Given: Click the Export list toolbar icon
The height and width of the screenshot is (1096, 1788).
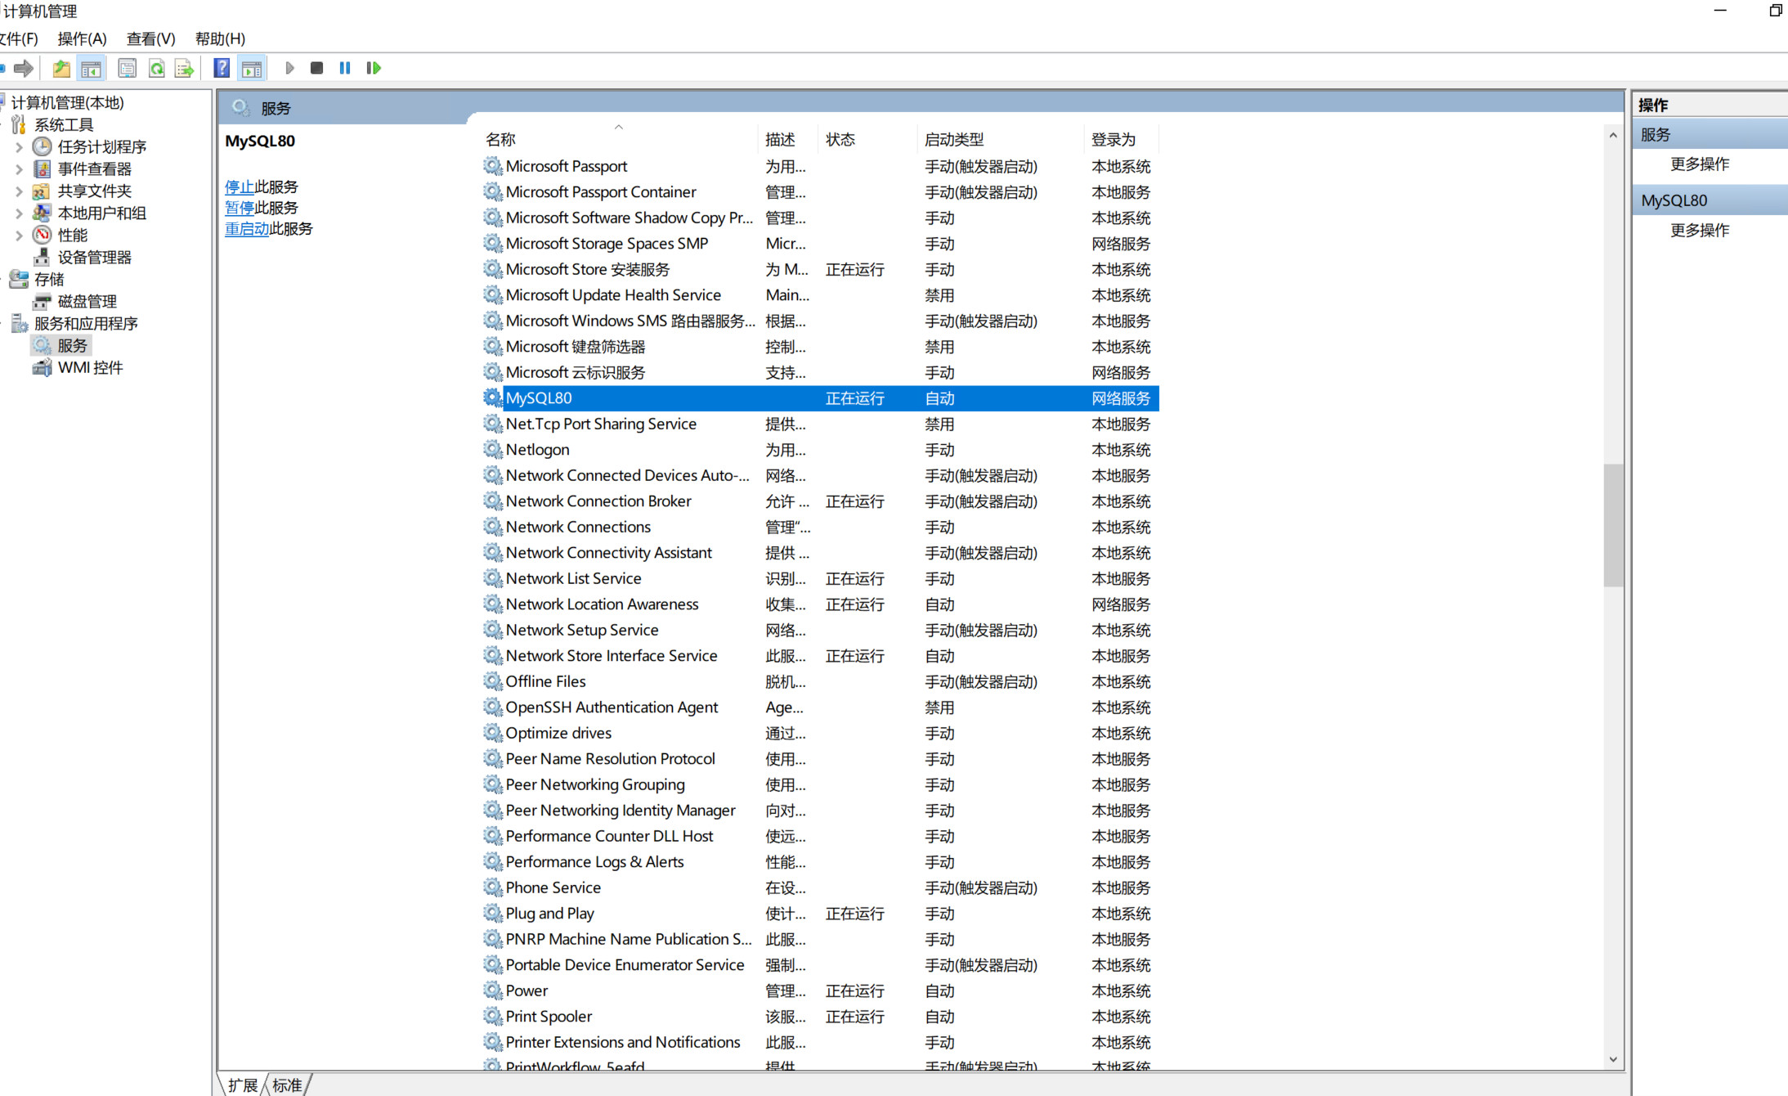Looking at the screenshot, I should click(185, 69).
